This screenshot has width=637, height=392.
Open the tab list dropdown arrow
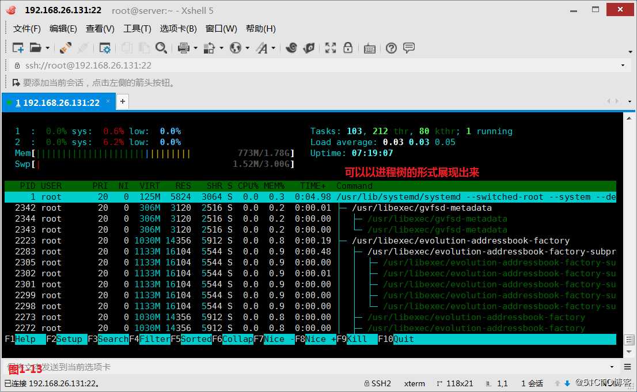(x=630, y=101)
